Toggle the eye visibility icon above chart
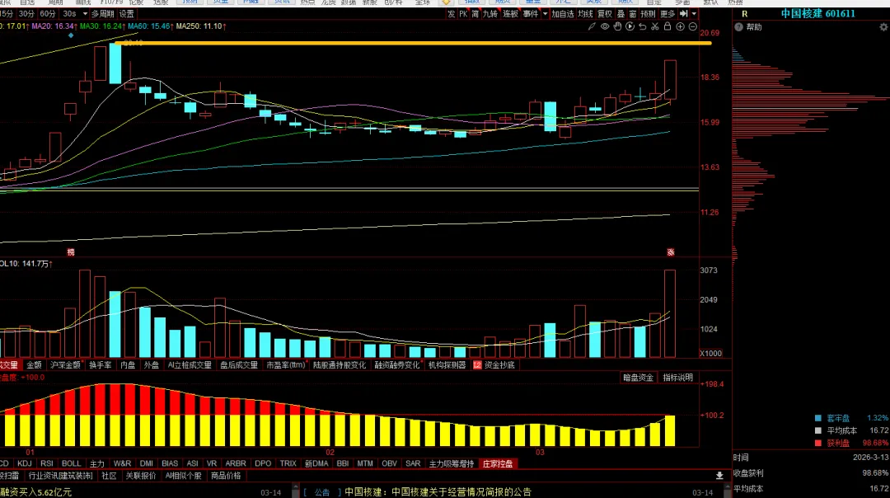Image resolution: width=890 pixels, height=498 pixels. pos(605,26)
